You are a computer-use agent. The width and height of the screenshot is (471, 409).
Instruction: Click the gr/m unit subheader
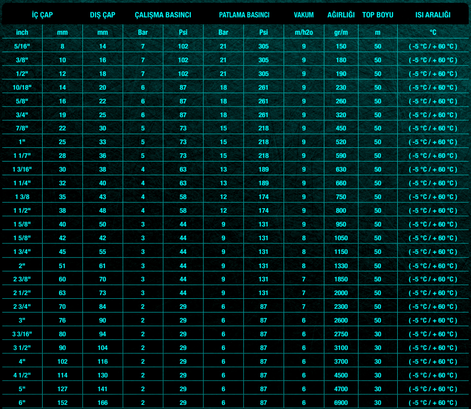[341, 32]
